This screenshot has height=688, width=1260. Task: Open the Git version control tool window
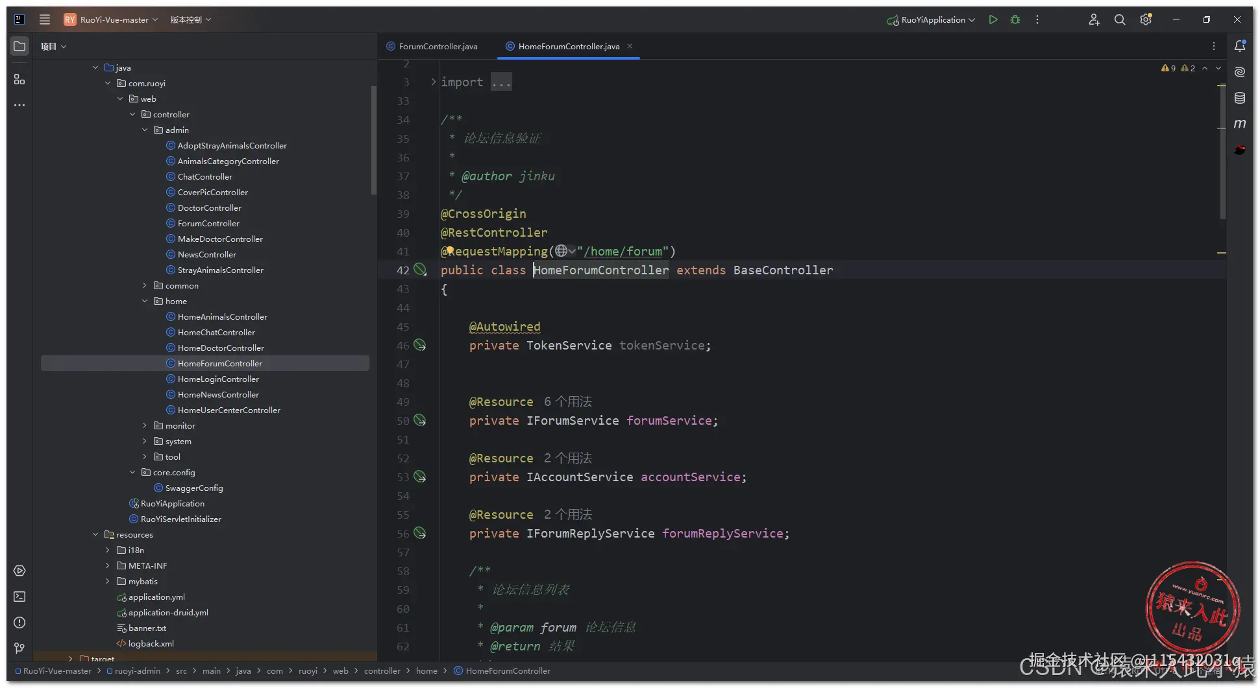19,648
